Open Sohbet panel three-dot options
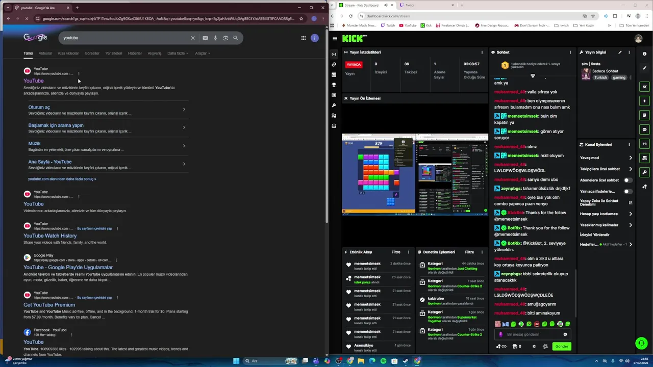The height and width of the screenshot is (367, 653). tap(570, 52)
